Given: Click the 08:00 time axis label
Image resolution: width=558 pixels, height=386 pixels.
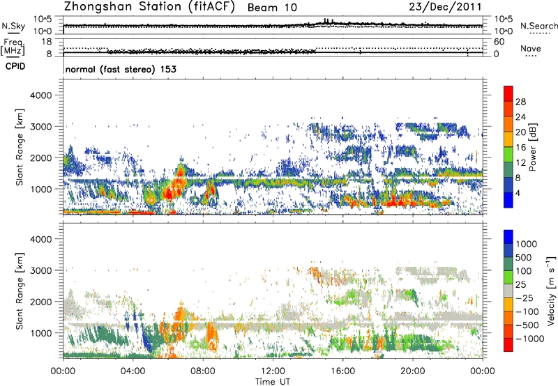Looking at the screenshot, I should coord(203,371).
